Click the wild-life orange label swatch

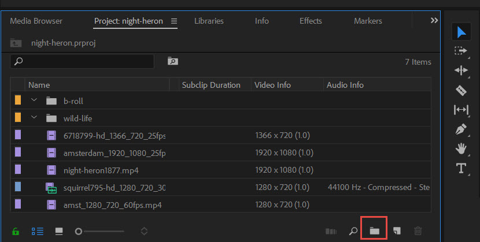[x=18, y=117]
